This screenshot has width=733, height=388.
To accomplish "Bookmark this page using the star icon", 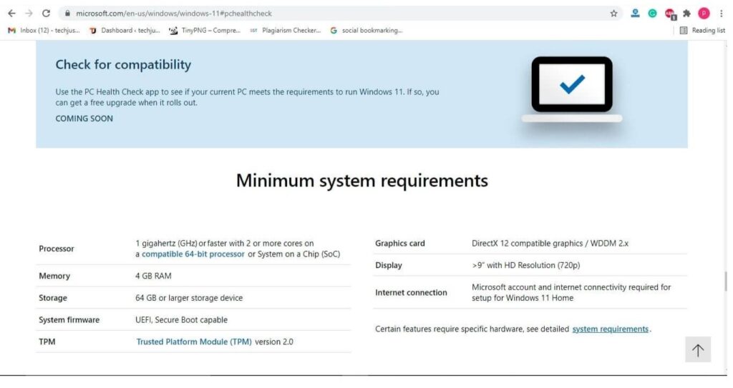I will point(613,13).
